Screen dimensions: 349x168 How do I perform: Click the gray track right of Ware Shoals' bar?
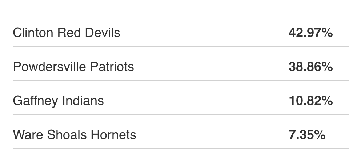[x=200, y=148]
